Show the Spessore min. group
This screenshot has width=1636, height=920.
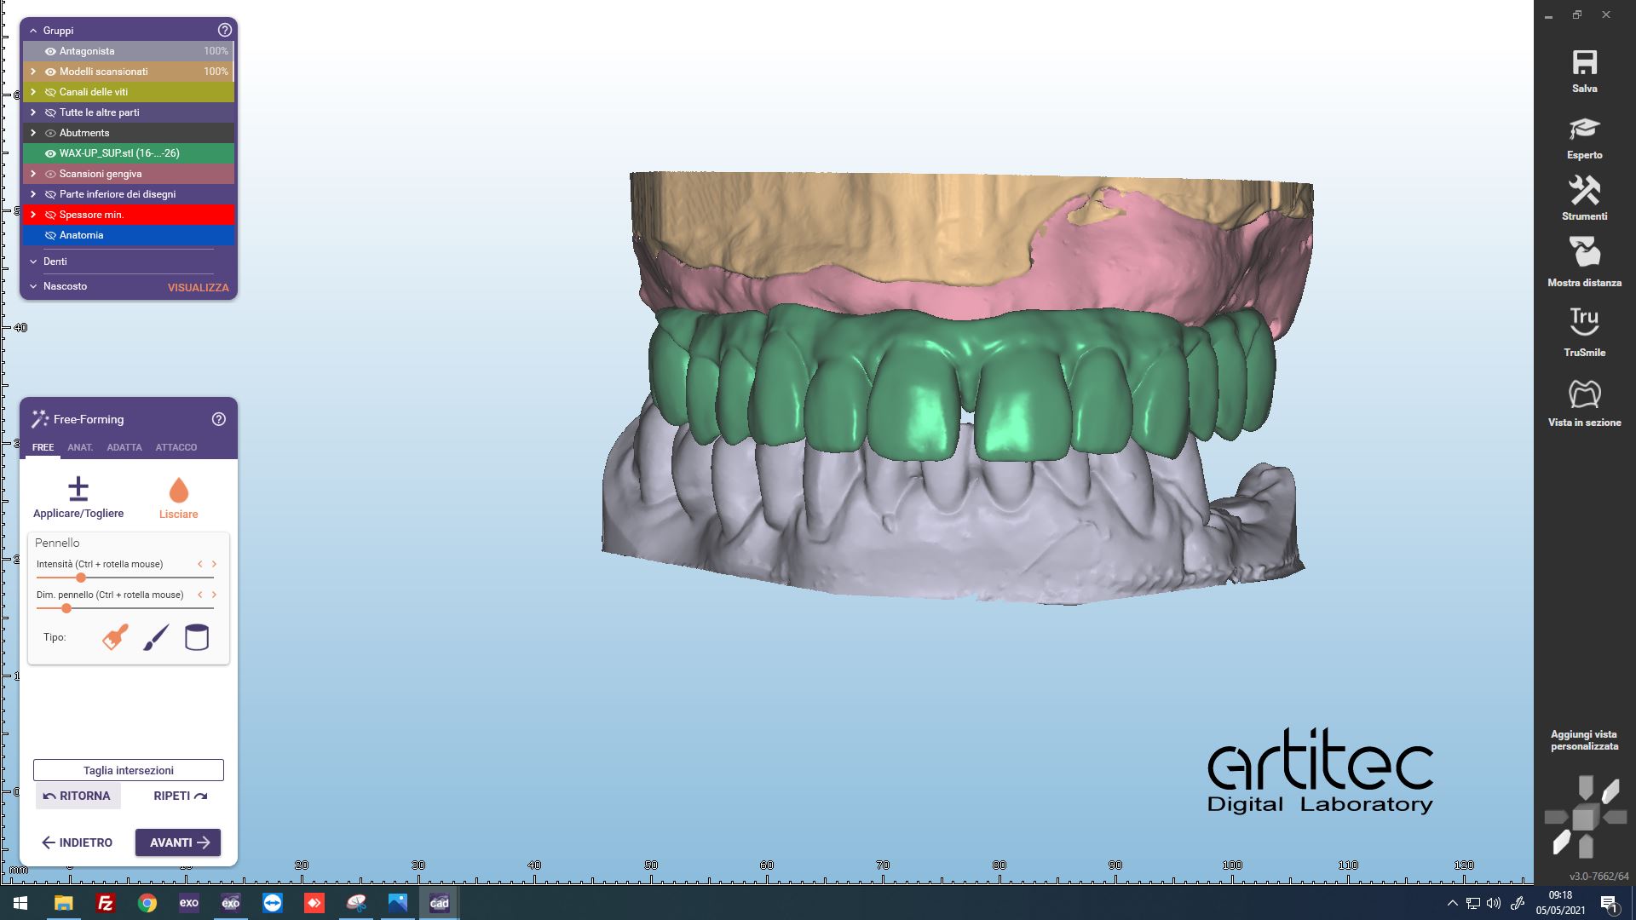pos(50,215)
